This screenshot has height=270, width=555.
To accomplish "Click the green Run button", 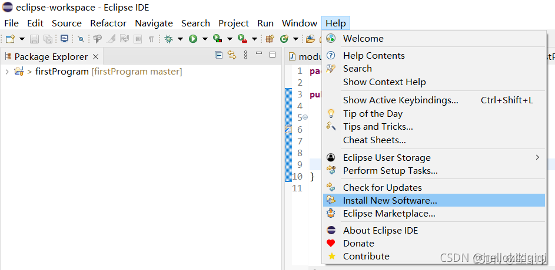I will click(193, 39).
